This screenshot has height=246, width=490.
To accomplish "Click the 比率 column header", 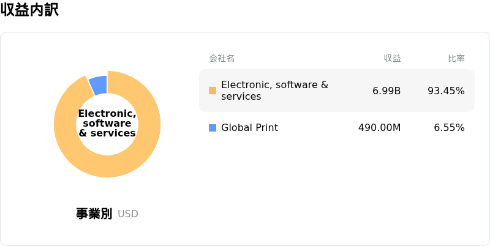I will (456, 59).
